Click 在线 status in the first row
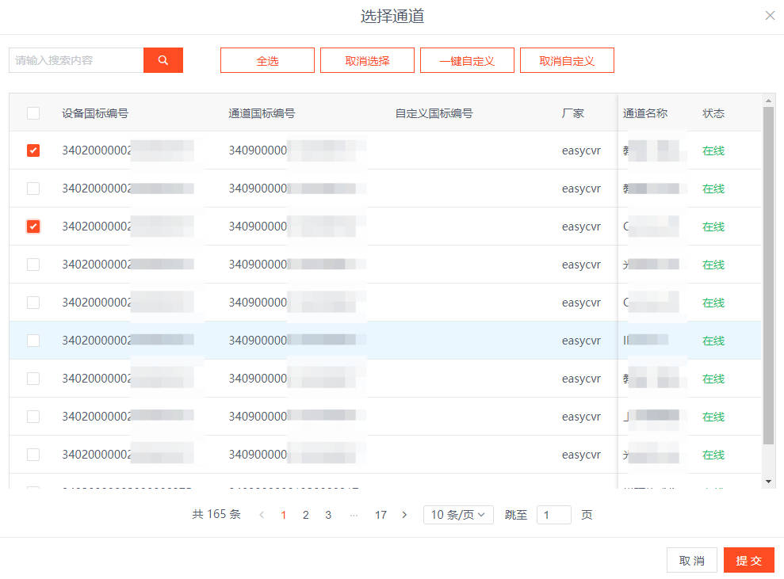Viewport: 784px width, 579px height. (713, 150)
